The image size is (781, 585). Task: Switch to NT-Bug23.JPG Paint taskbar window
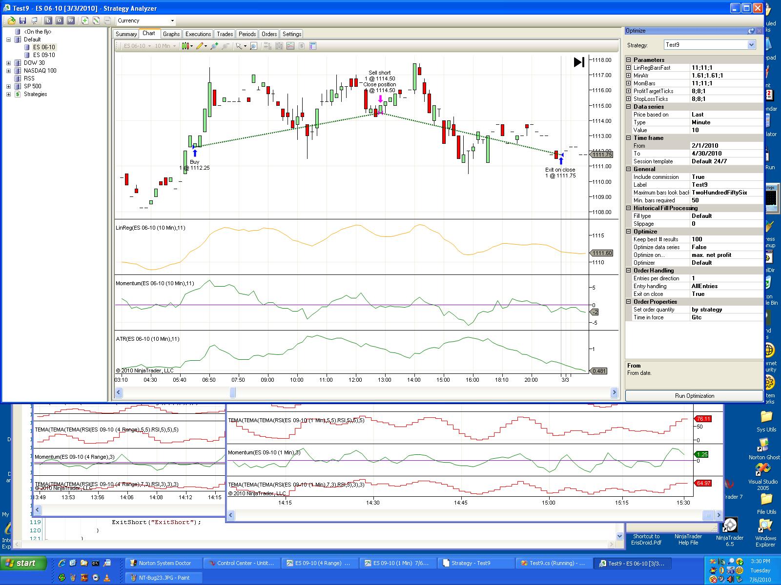[x=164, y=578]
